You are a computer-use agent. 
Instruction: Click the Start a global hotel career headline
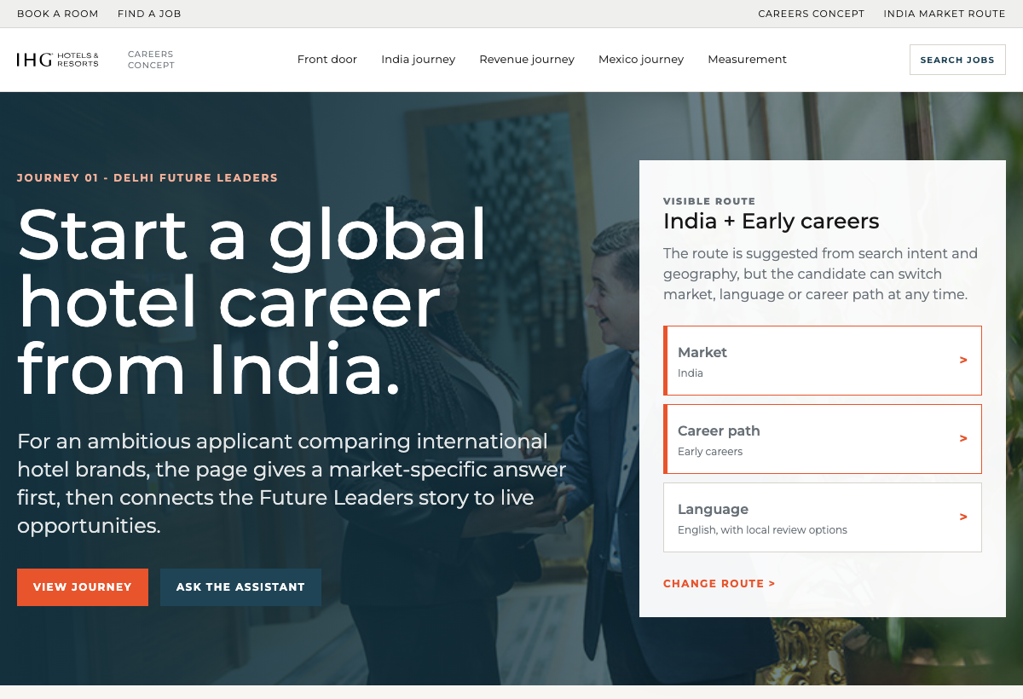pos(252,302)
